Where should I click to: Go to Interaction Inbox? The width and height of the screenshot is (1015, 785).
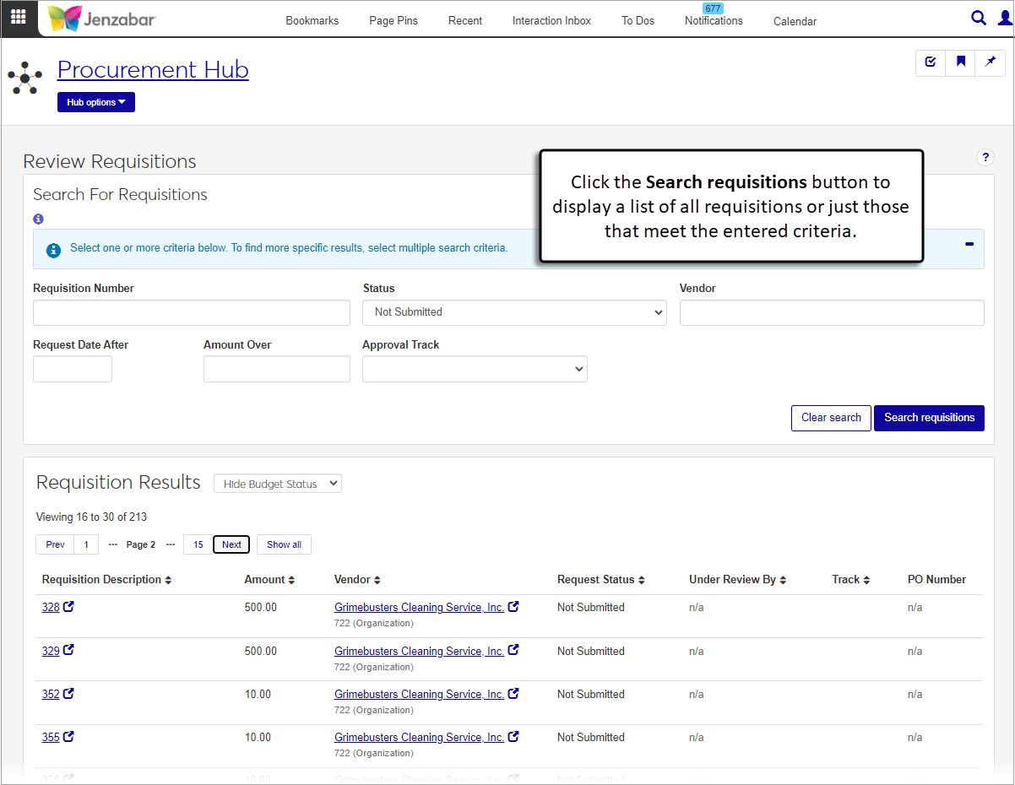pos(551,21)
